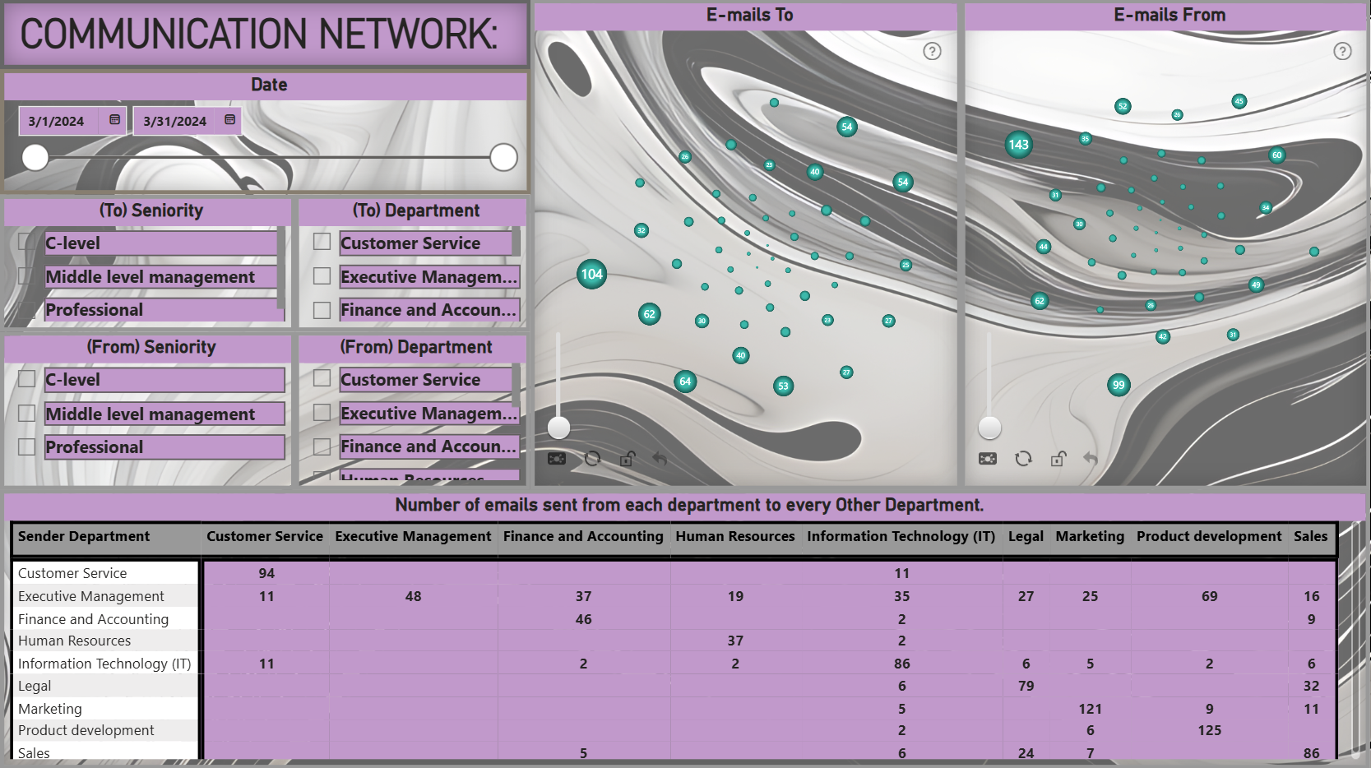Sort table by Sender Department header
Viewport: 1371px width, 768px height.
click(x=84, y=536)
